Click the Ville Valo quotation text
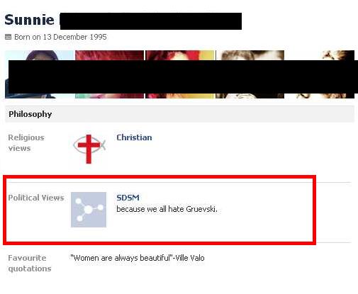 point(138,258)
